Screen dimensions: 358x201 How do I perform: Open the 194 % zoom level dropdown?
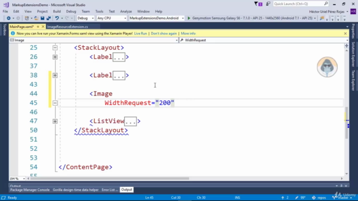[x=17, y=179]
